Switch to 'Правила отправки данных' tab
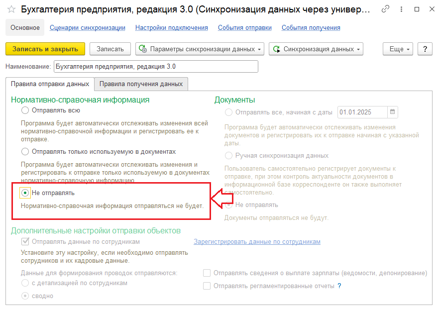Image resolution: width=438 pixels, height=309 pixels. (x=50, y=84)
